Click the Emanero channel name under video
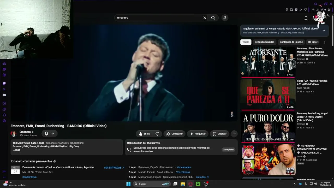Viewport: 334px width, 188px height. tap(25, 132)
